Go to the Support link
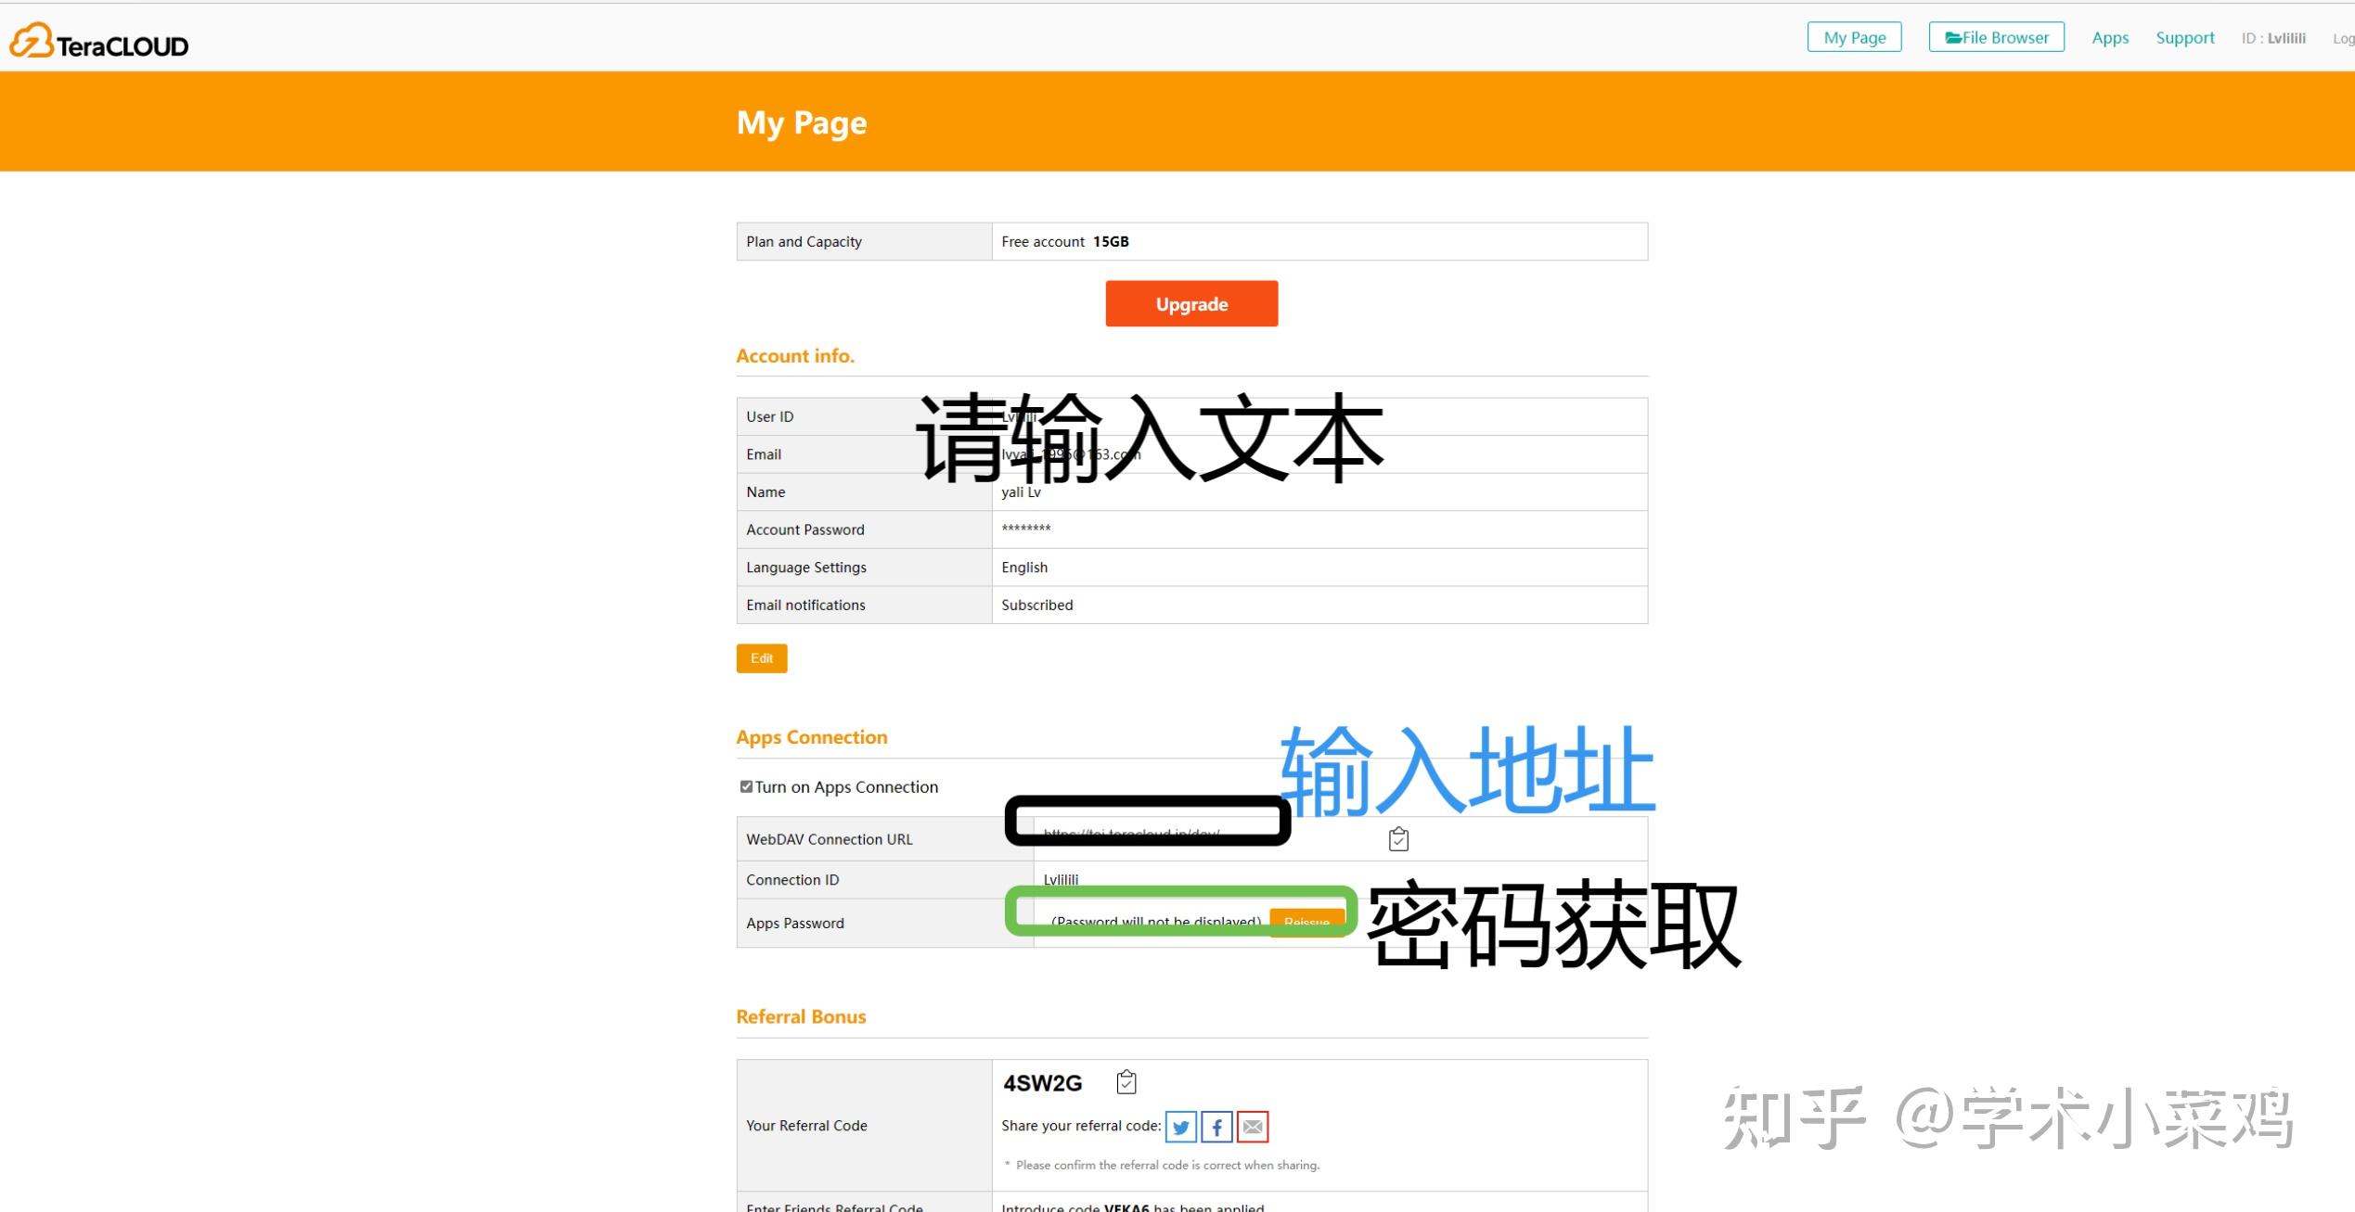Image resolution: width=2355 pixels, height=1212 pixels. (2184, 37)
